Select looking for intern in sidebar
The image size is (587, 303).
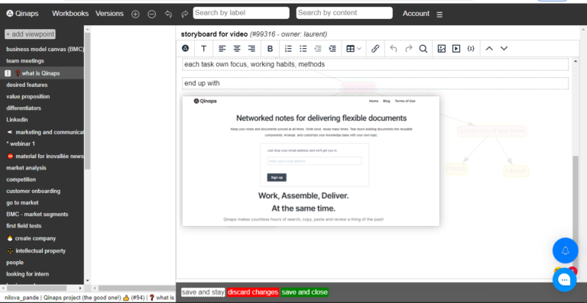(28, 274)
